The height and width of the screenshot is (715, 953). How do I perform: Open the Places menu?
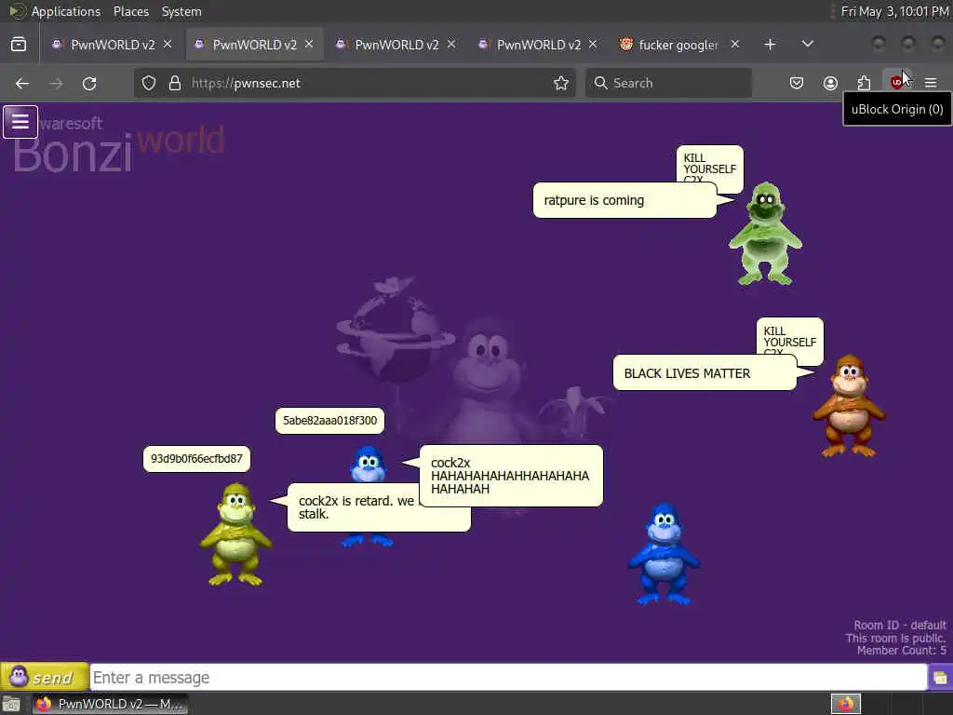(x=131, y=11)
